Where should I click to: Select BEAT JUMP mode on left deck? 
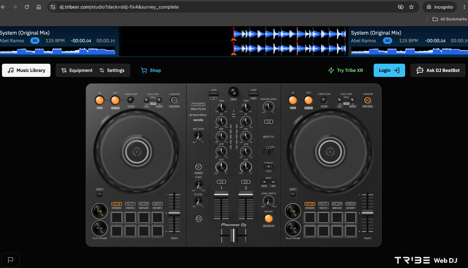144,204
